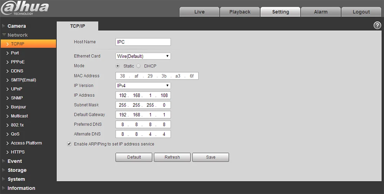384x194 pixels.
Task: Open the Setting tab
Action: (x=280, y=12)
